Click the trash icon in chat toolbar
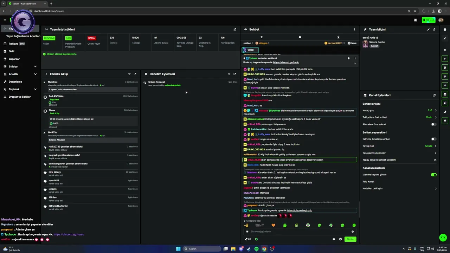 262,37
